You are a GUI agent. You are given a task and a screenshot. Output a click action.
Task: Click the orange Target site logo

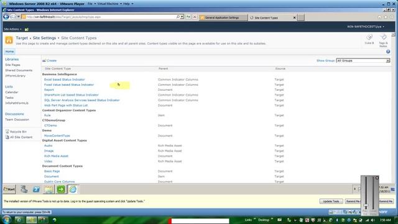(x=9, y=40)
